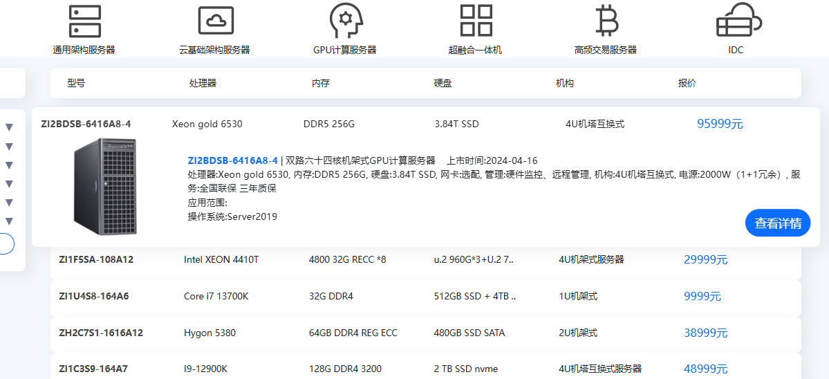Click the 处理器 column header
Viewport: 829px width, 379px height.
pyautogui.click(x=203, y=83)
